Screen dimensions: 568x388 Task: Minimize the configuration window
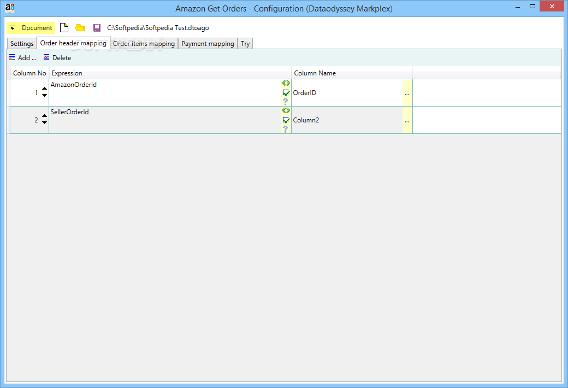[x=518, y=7]
